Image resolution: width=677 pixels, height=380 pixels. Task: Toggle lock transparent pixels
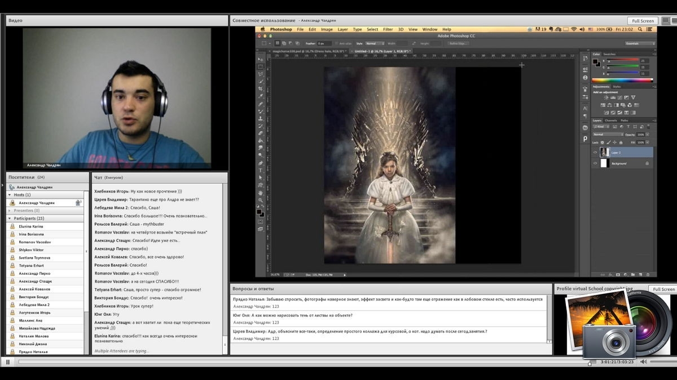point(602,142)
